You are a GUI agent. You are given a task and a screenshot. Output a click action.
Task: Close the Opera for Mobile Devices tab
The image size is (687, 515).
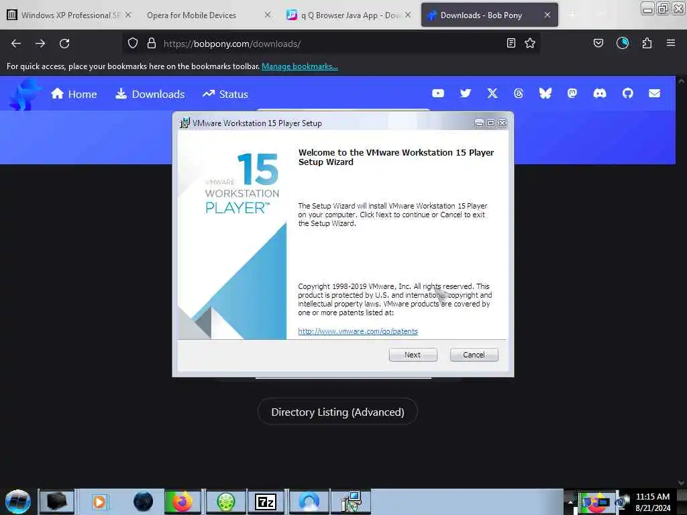point(268,15)
